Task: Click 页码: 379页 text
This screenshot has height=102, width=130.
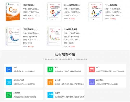Action: tap(28, 43)
